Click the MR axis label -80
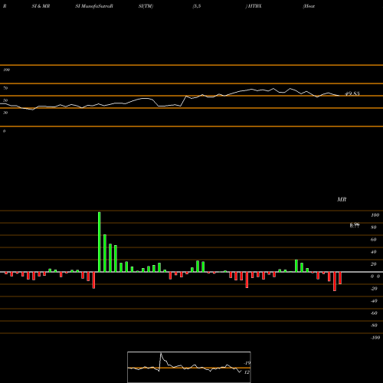 click(x=374, y=326)
